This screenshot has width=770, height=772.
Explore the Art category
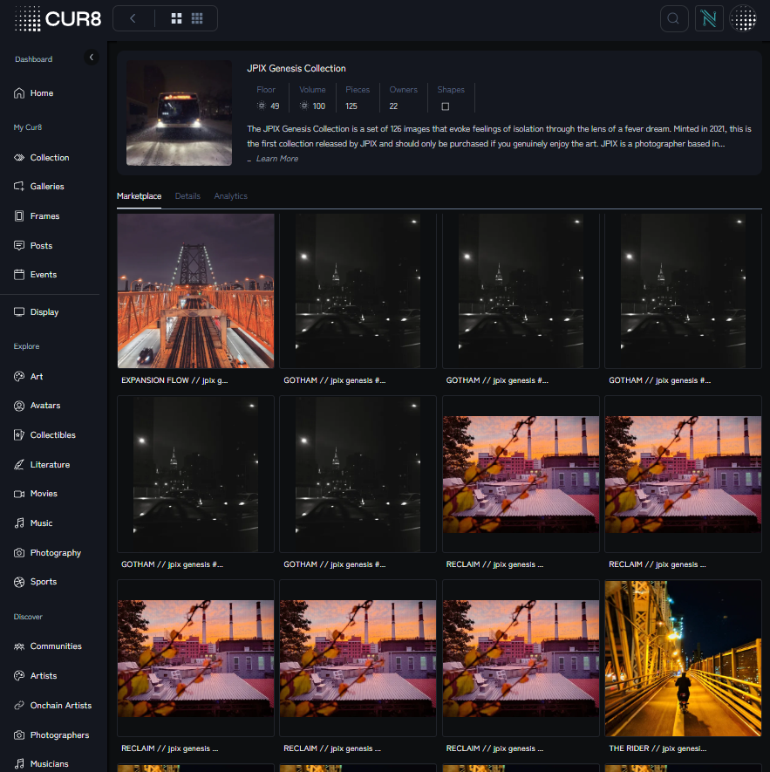tap(29, 377)
